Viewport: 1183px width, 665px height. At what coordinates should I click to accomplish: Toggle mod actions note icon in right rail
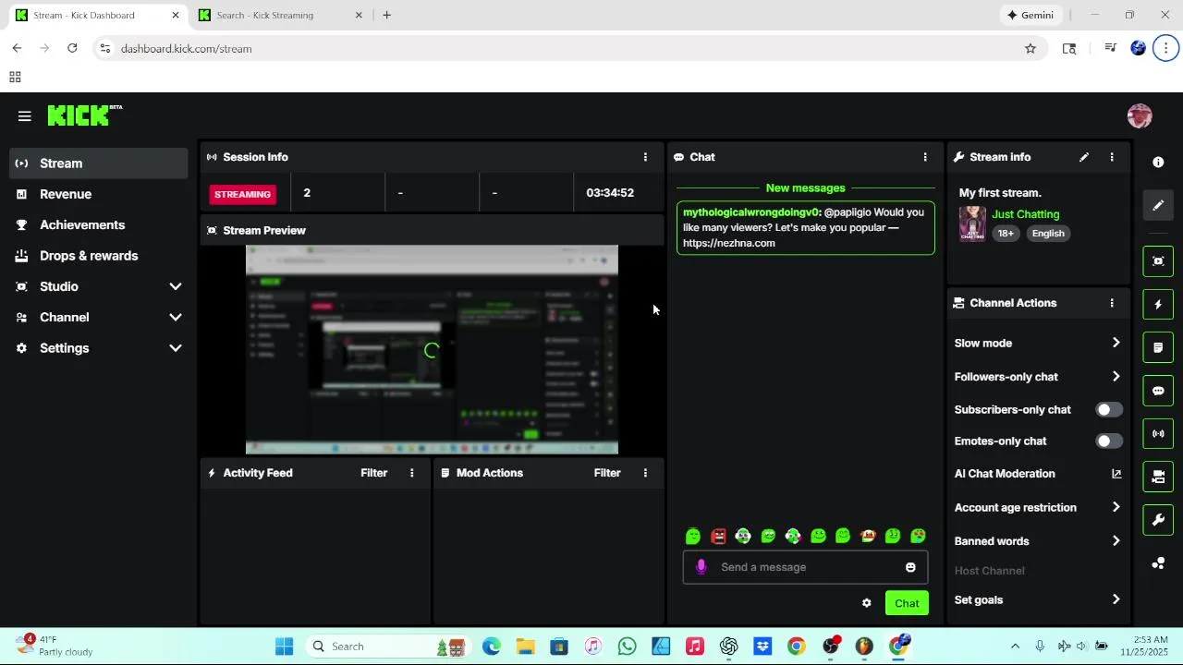pos(1158,347)
